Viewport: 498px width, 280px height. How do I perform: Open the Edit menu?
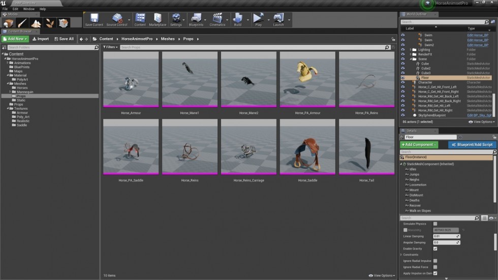point(15,9)
